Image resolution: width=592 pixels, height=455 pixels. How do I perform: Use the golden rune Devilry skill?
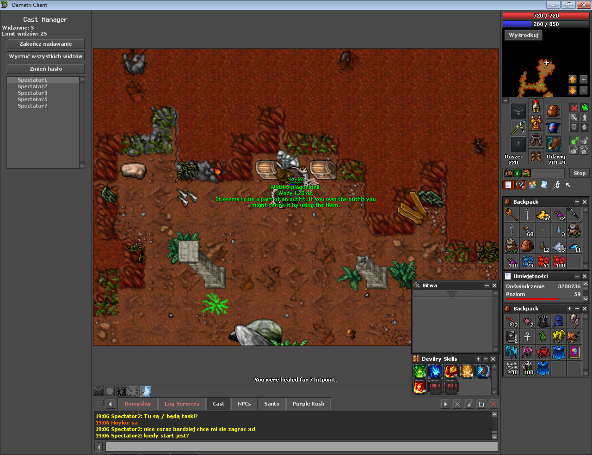[x=467, y=371]
